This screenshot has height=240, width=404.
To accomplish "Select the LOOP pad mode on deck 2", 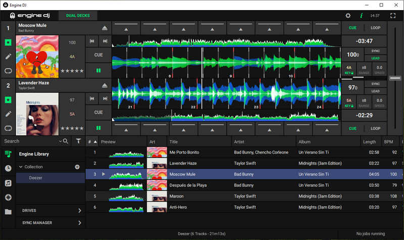I will tap(375, 128).
